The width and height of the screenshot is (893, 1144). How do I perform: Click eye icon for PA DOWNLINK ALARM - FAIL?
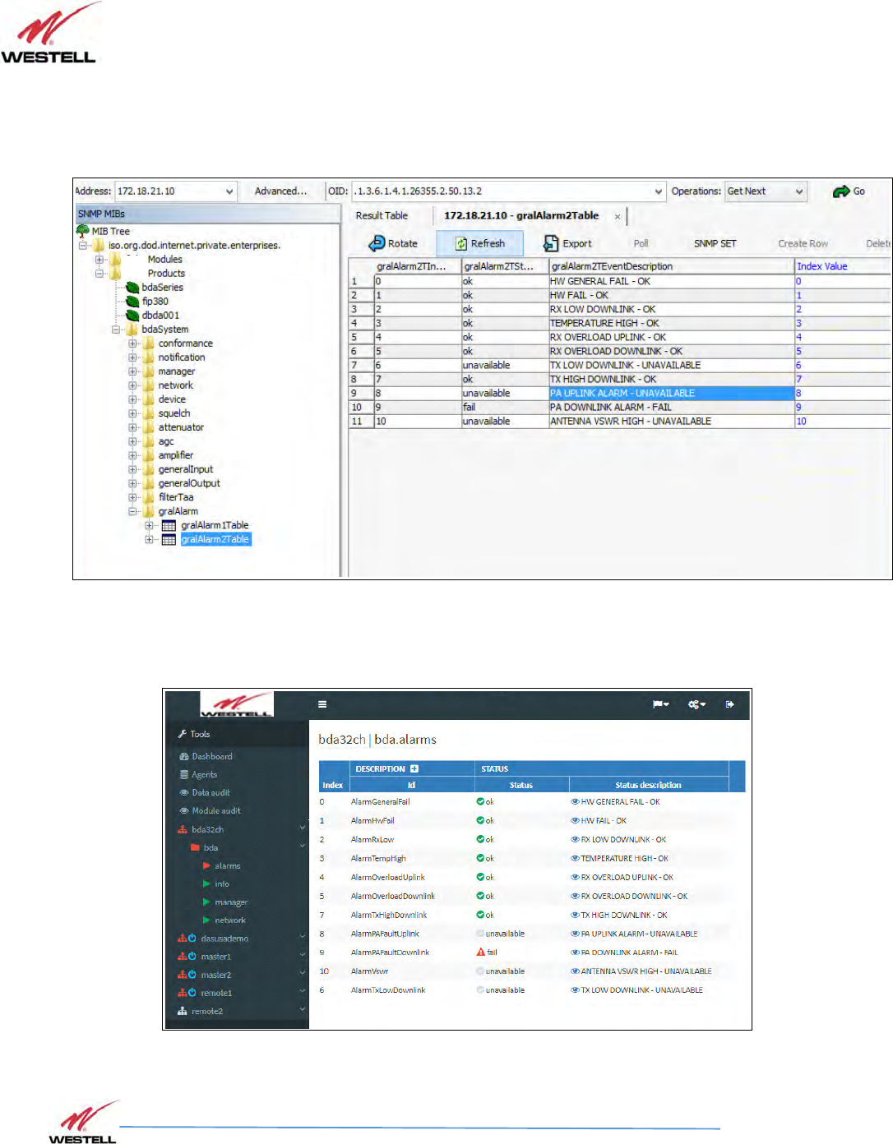click(576, 953)
